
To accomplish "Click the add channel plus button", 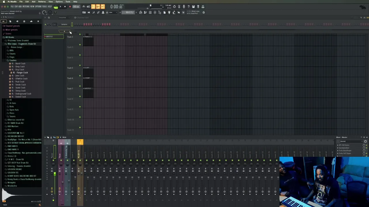I will (64, 31).
